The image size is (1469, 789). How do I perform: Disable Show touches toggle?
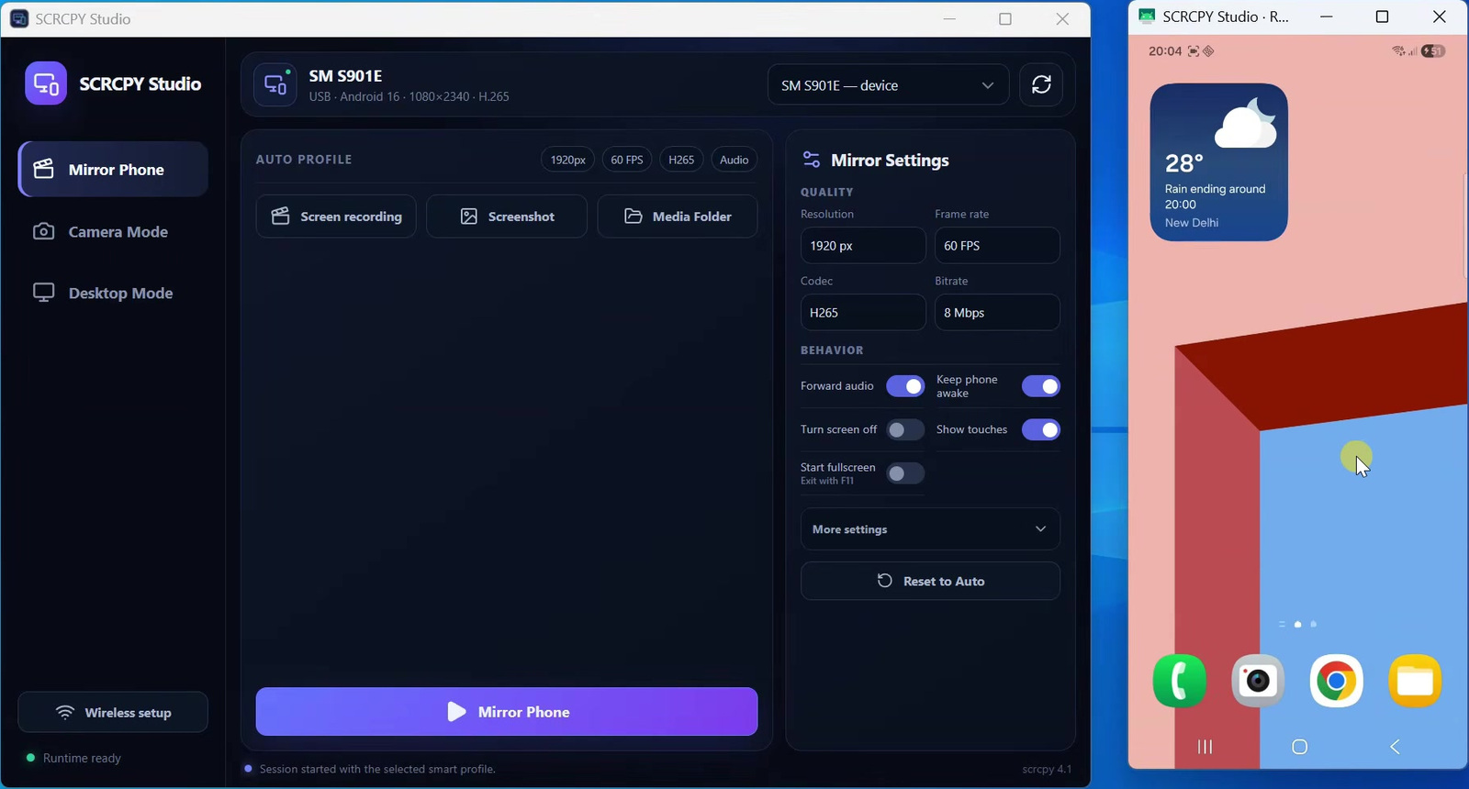[x=1041, y=429]
